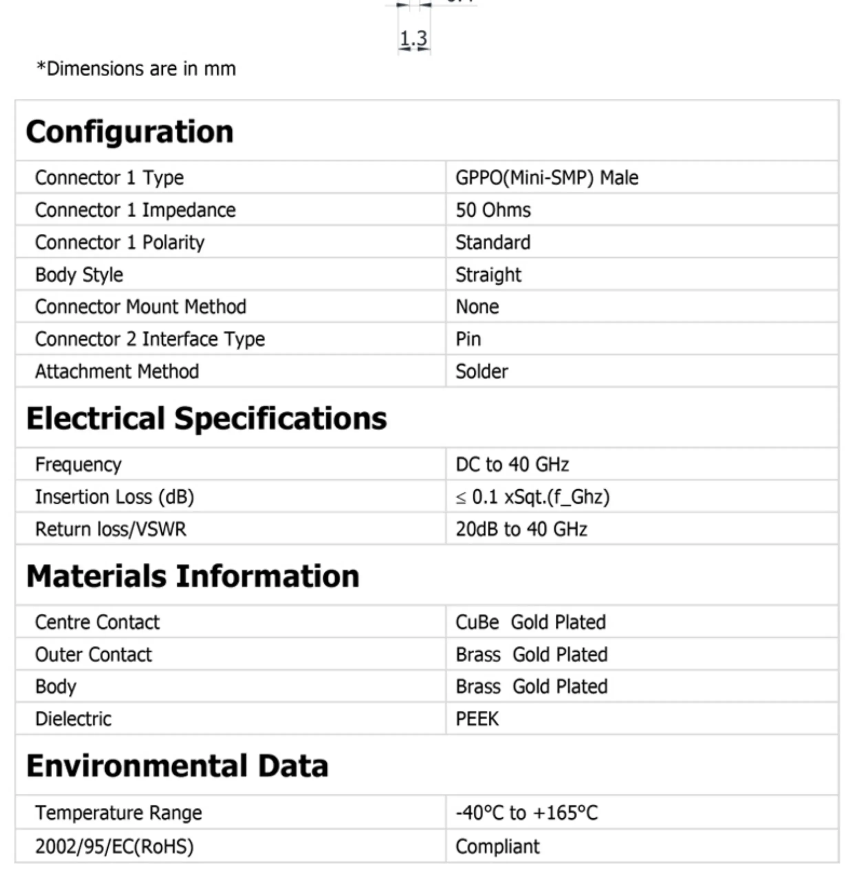Select the 20dB to 40 GHz value

[x=521, y=529]
